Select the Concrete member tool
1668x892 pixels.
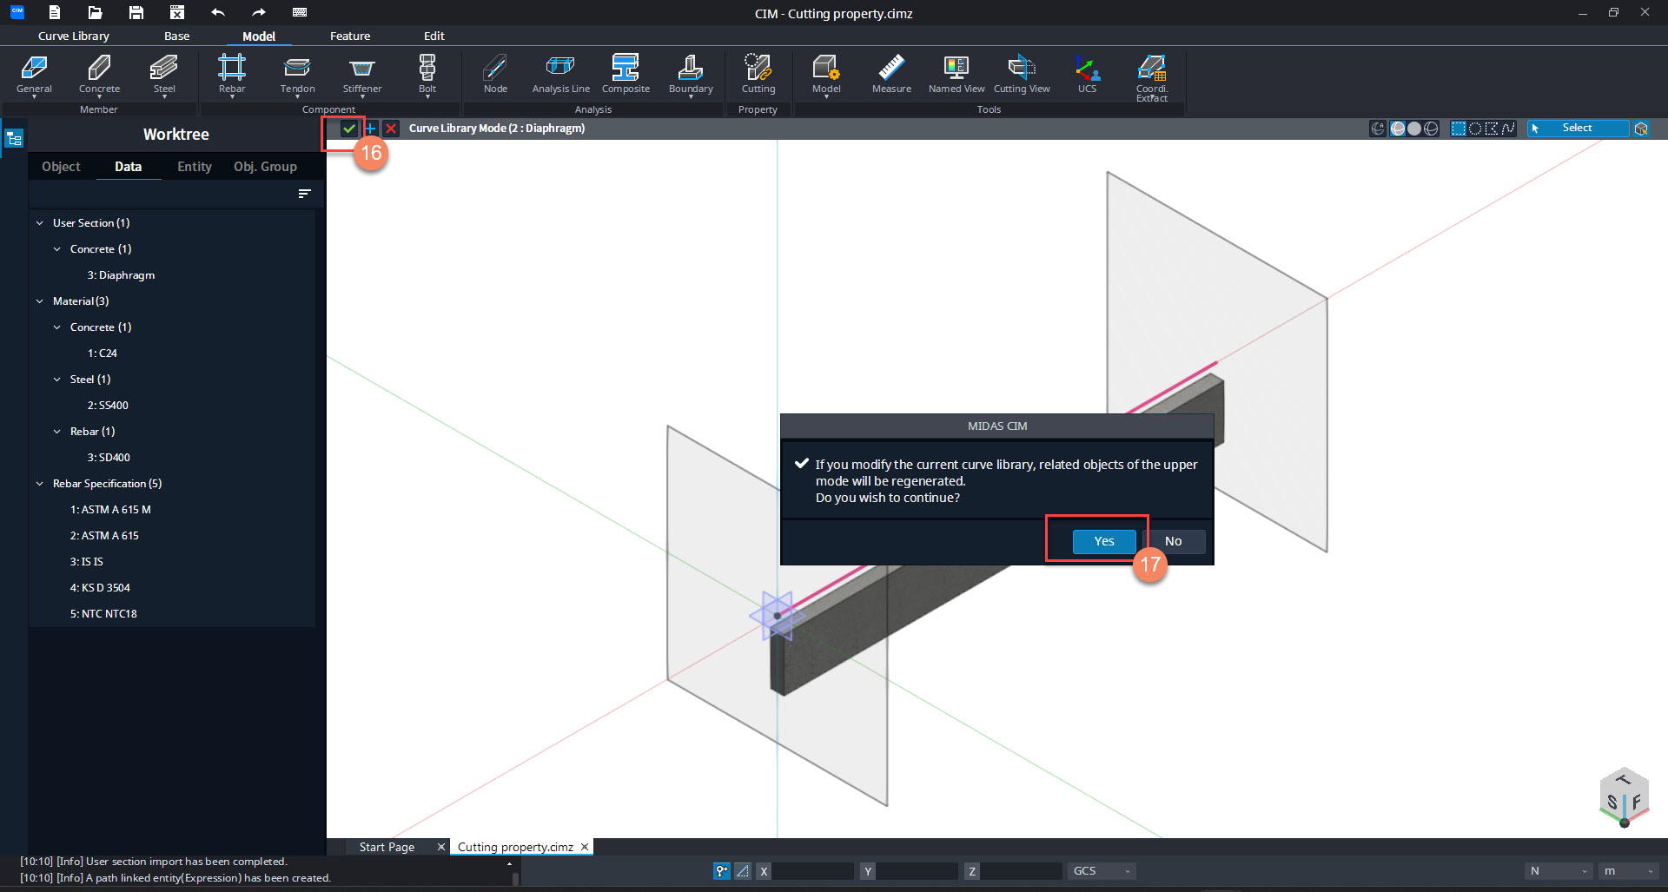click(x=99, y=75)
